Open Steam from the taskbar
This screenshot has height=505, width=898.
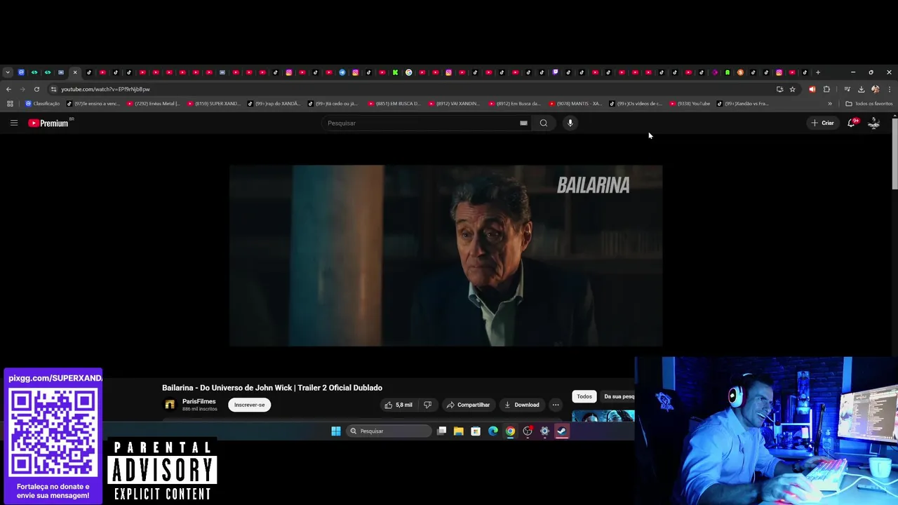point(562,431)
